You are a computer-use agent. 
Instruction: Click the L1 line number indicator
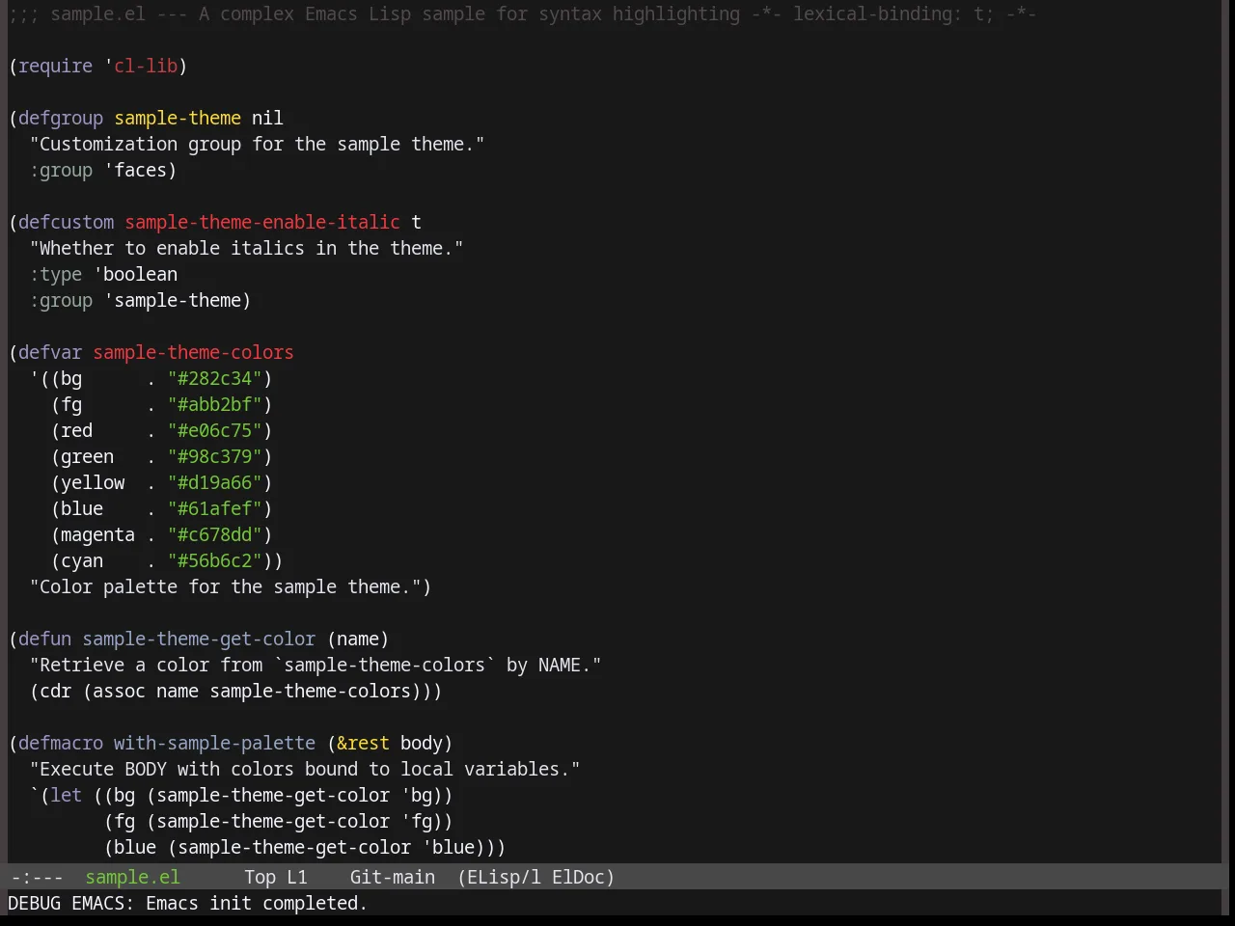tap(297, 877)
